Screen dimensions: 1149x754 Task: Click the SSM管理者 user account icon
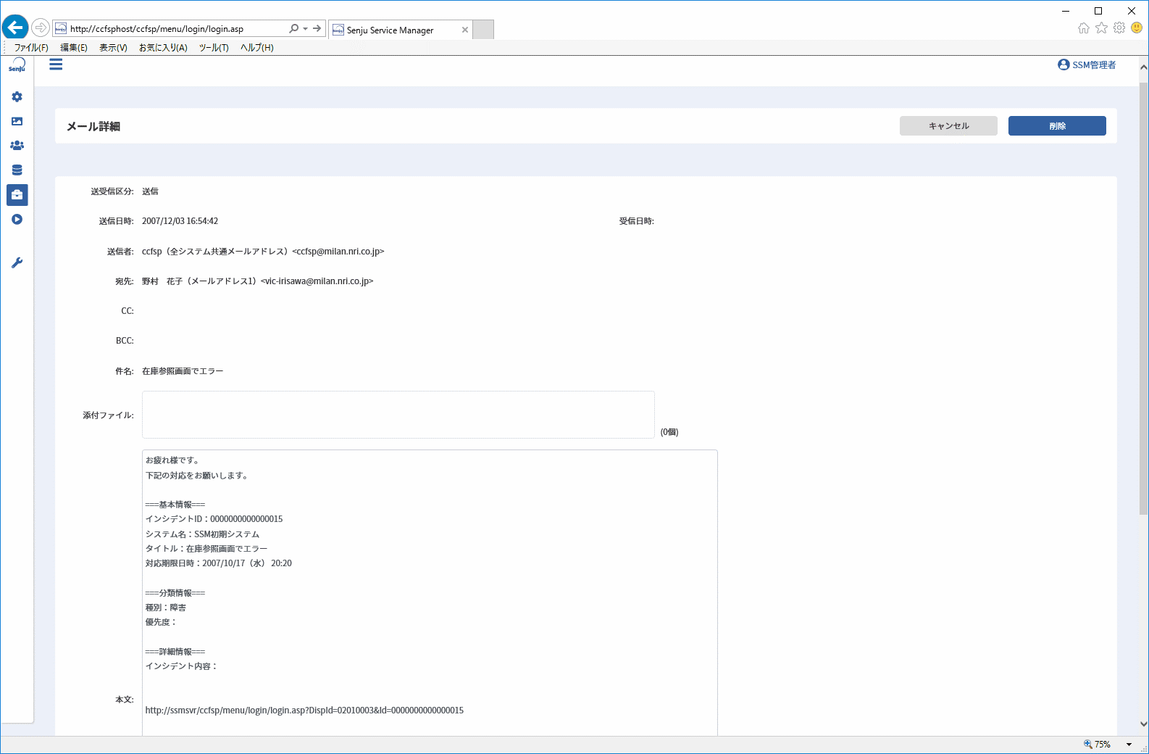(1064, 65)
